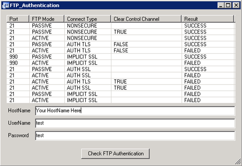
Task: Click the HostName input field
Action: (135, 111)
